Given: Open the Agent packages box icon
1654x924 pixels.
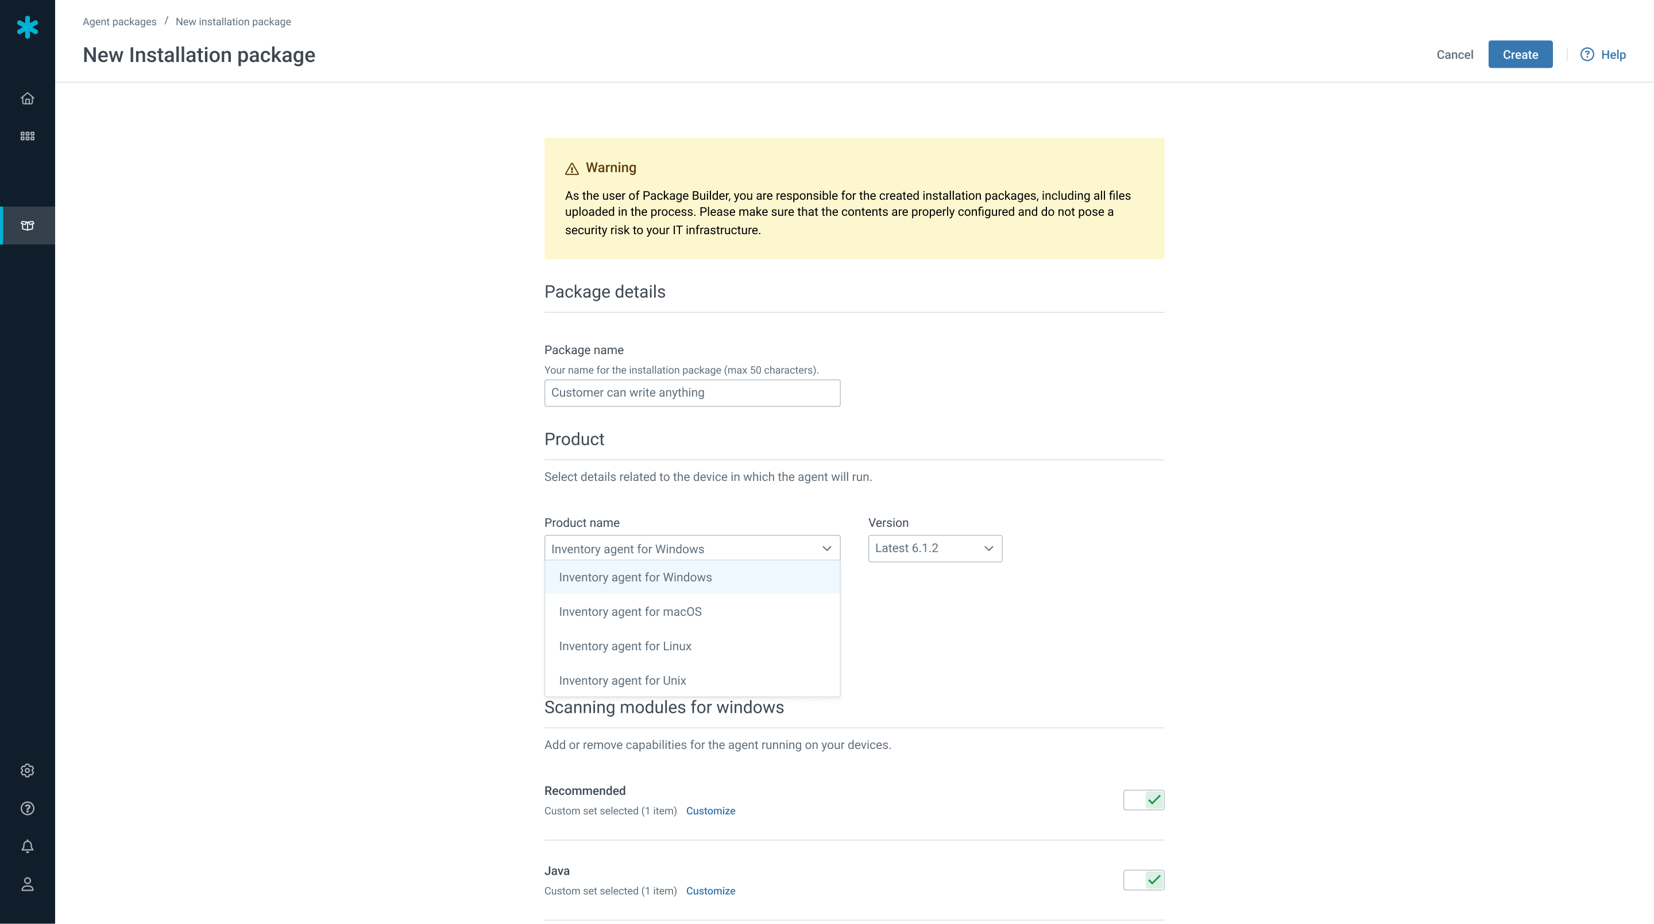Looking at the screenshot, I should pos(27,225).
